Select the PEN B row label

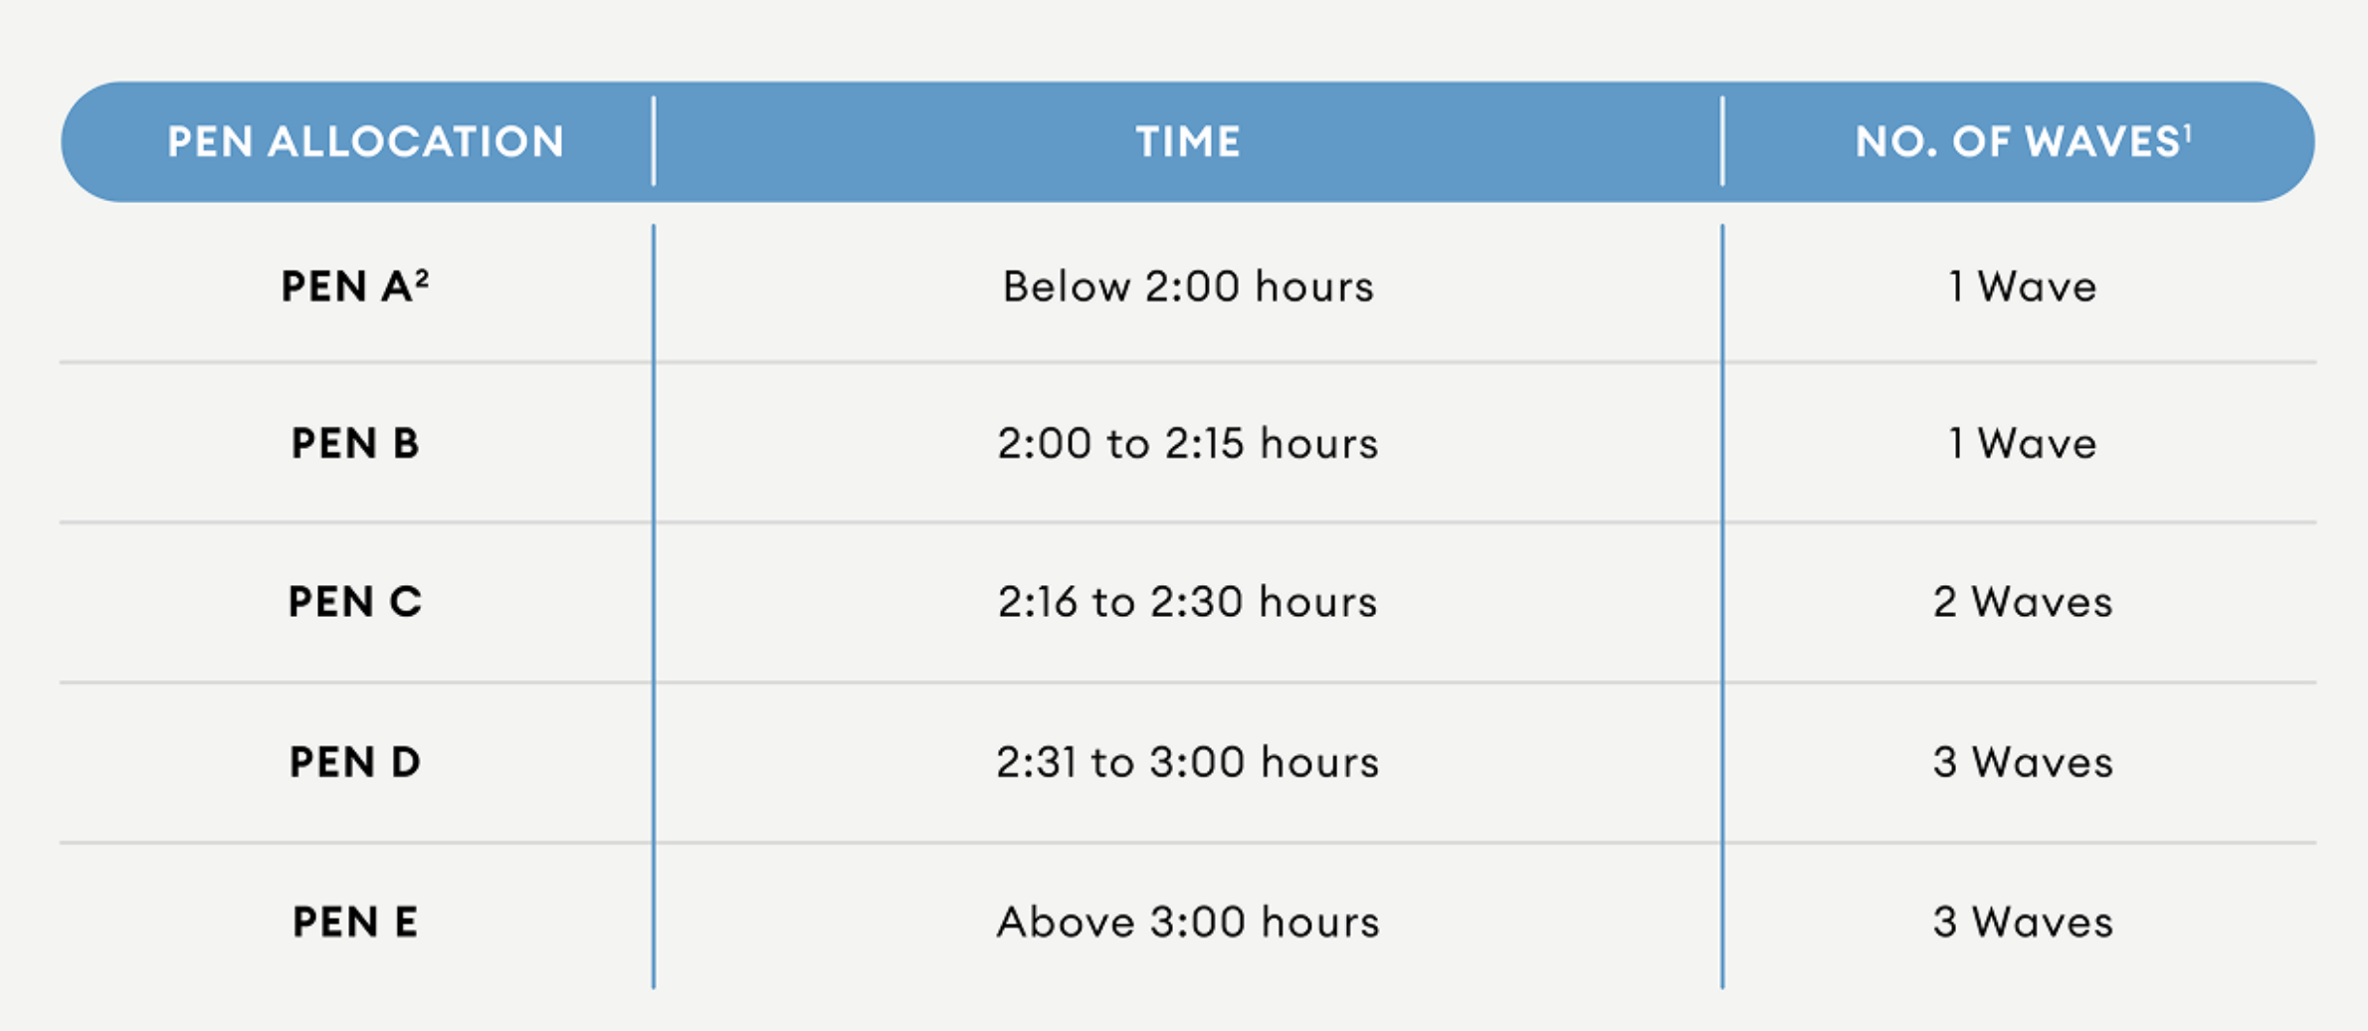(x=355, y=444)
